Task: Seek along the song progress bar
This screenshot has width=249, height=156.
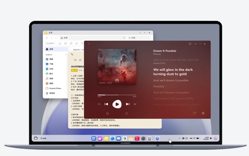Action: point(117,95)
